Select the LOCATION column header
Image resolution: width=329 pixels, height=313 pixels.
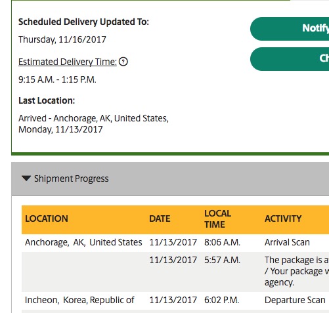click(47, 219)
